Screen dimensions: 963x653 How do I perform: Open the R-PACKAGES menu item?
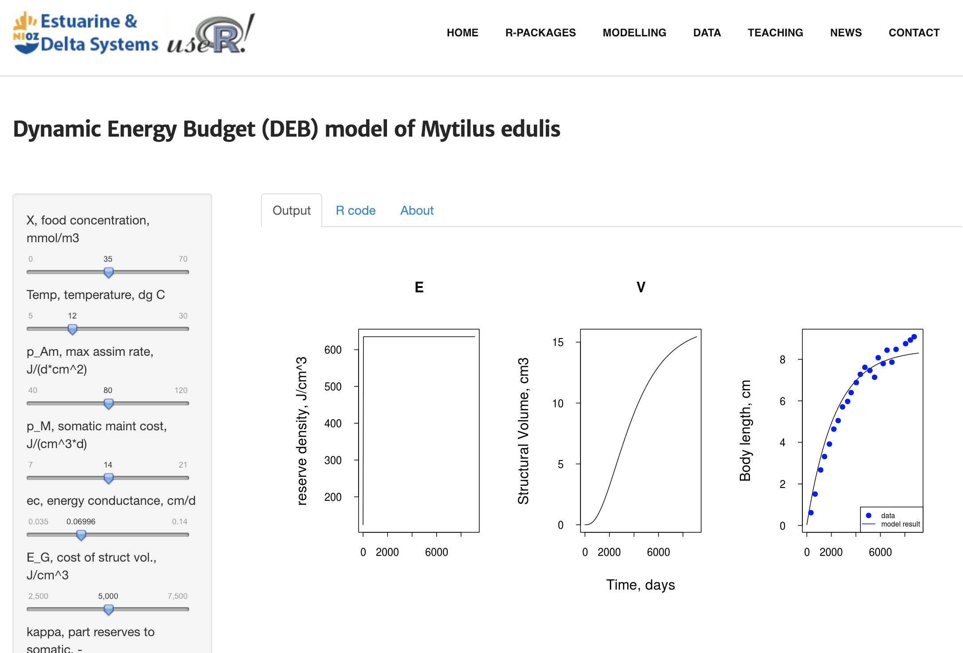coord(540,32)
